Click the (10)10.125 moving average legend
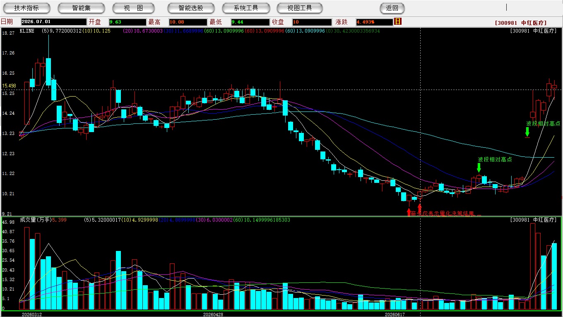This screenshot has height=317, width=563. tap(96, 31)
